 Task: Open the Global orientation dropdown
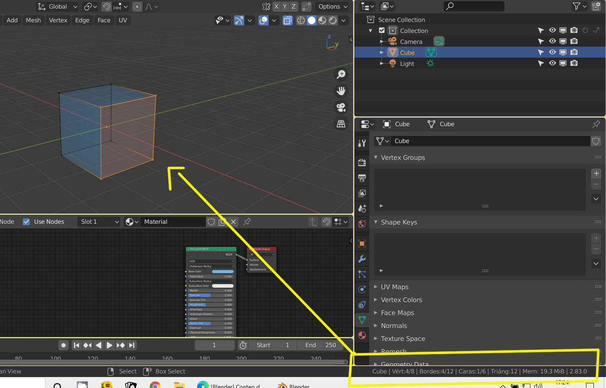click(57, 7)
